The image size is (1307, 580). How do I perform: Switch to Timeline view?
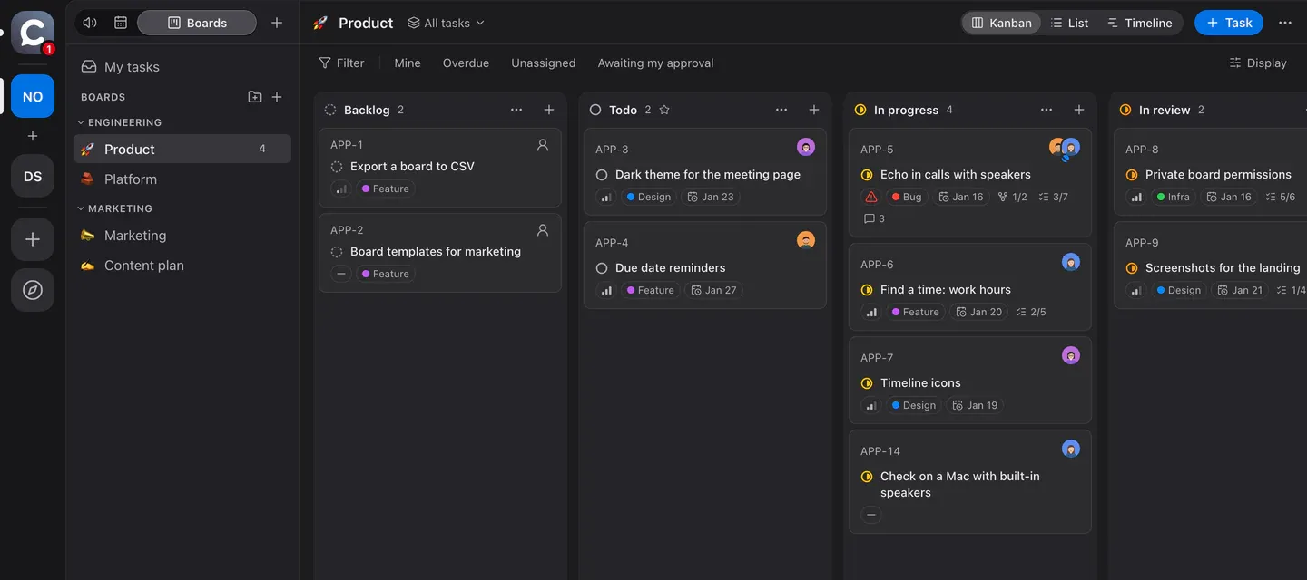click(1139, 23)
